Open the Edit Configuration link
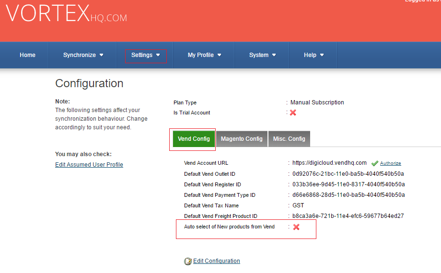This screenshot has width=441, height=273. (x=217, y=261)
